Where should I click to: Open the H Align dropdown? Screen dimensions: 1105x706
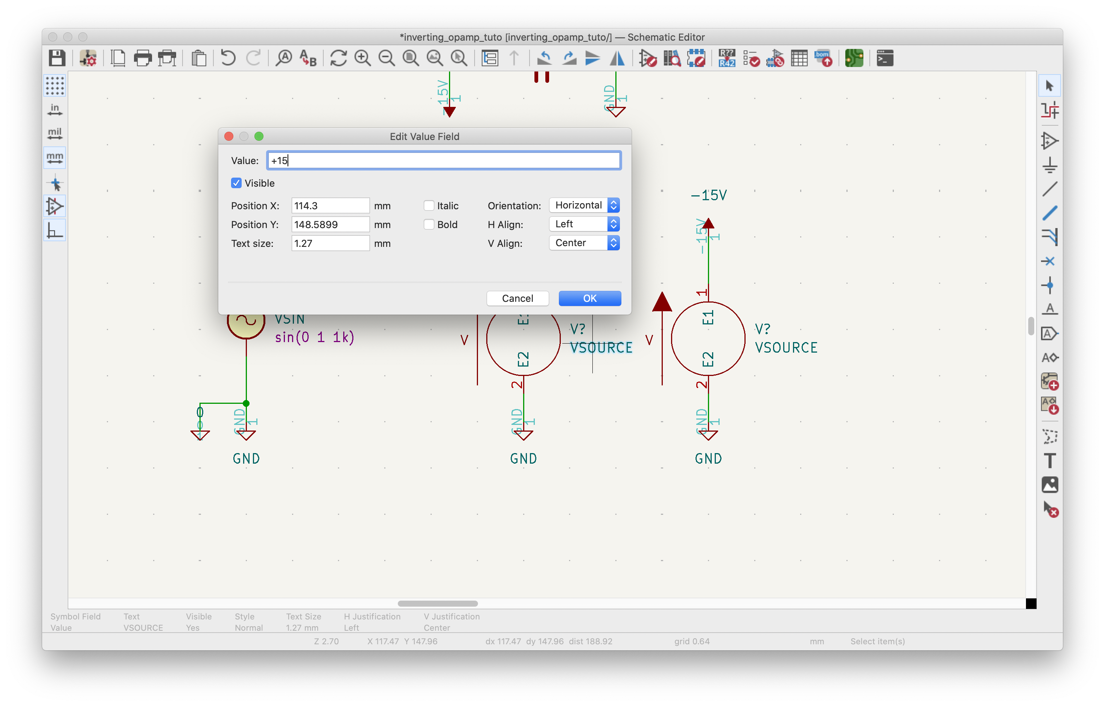click(x=584, y=224)
